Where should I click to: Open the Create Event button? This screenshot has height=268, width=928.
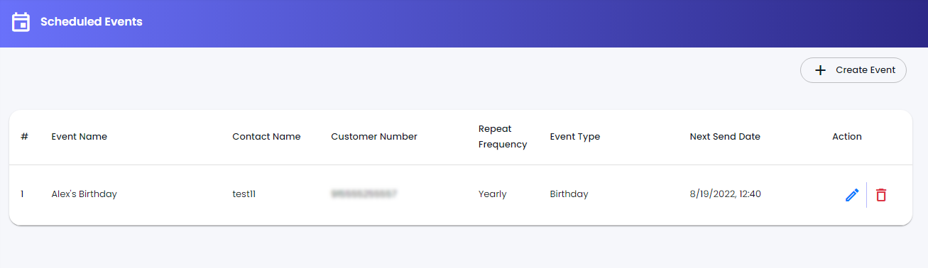(x=853, y=70)
